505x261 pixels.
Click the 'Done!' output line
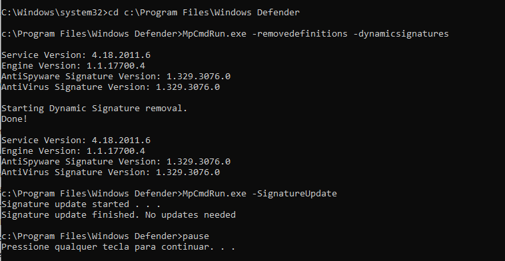coord(15,119)
